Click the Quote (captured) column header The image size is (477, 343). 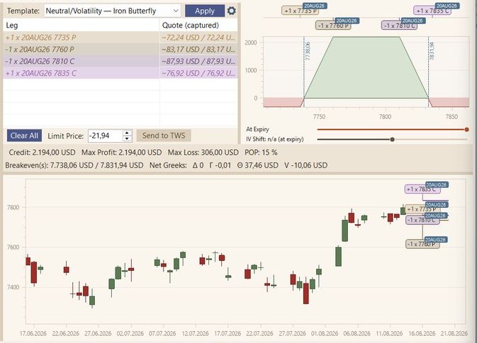point(198,25)
